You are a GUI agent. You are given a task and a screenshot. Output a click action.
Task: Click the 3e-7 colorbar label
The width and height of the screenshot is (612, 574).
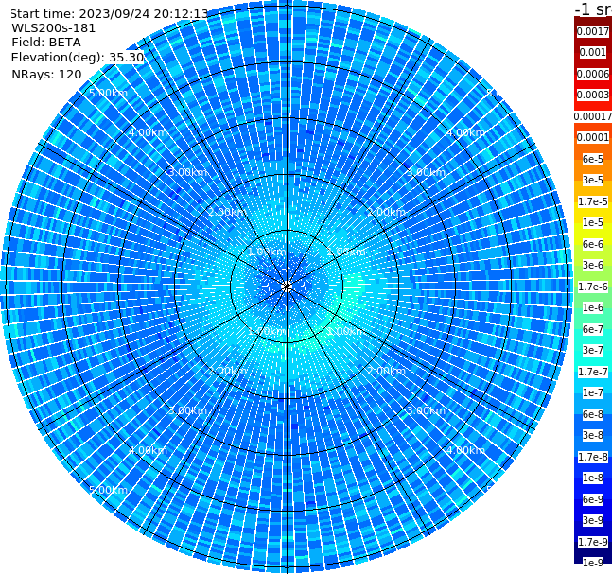pyautogui.click(x=592, y=350)
